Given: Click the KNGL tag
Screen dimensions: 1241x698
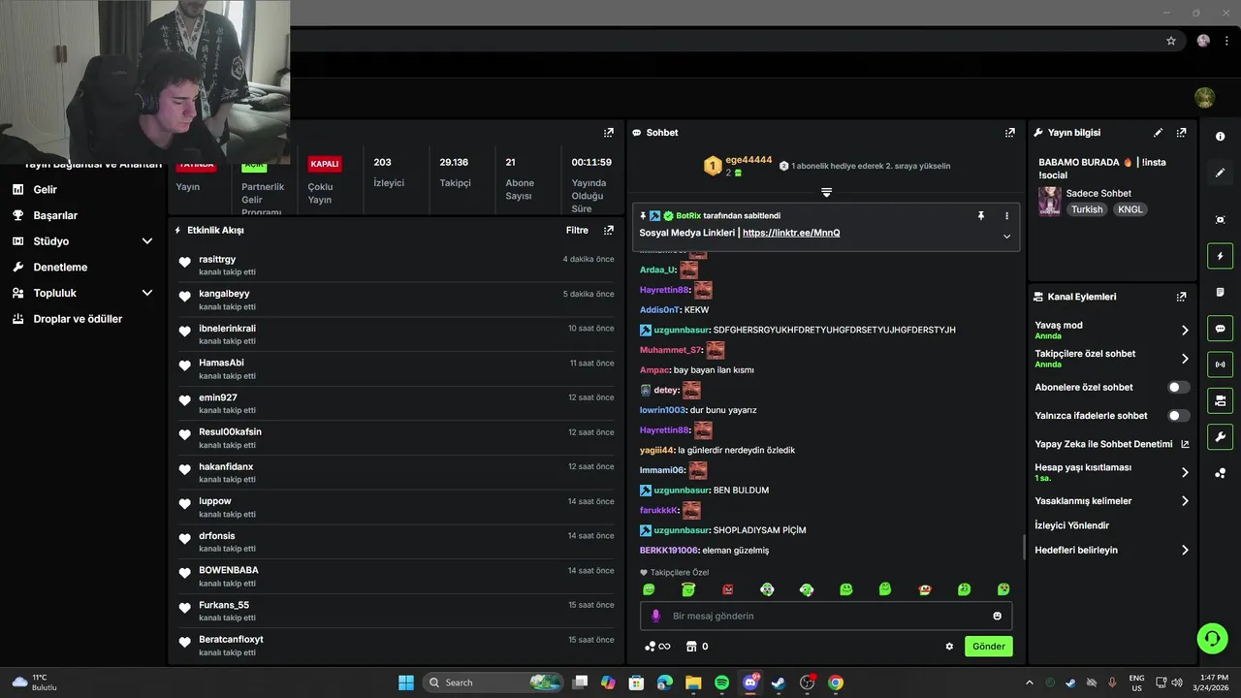Looking at the screenshot, I should (x=1130, y=209).
